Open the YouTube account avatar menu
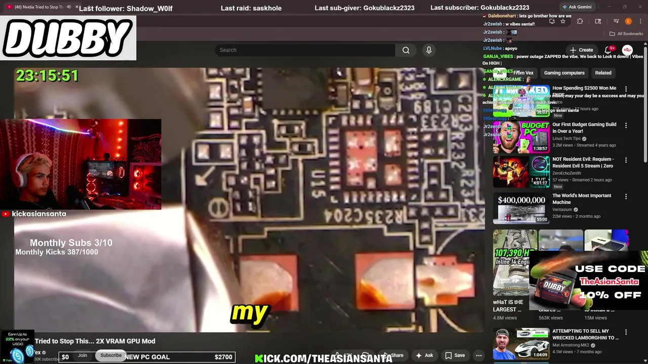This screenshot has height=364, width=648. 627,50
